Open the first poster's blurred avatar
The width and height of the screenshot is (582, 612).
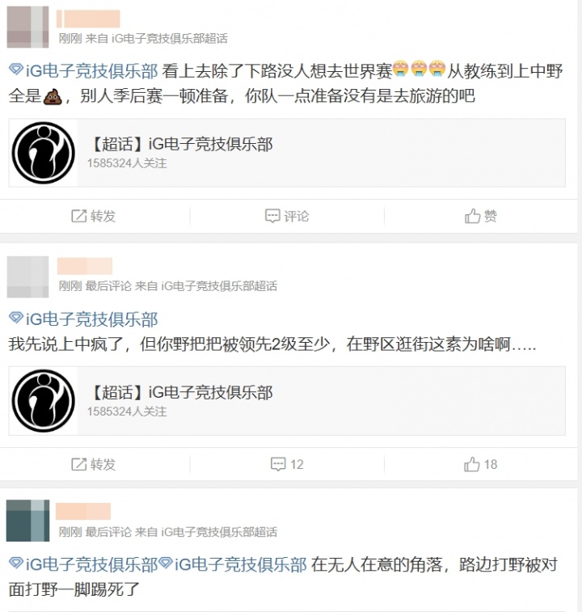coord(27,27)
